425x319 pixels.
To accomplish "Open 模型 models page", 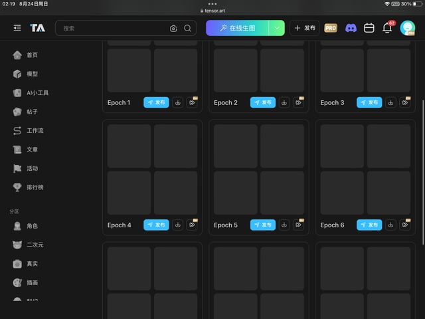I will click(x=26, y=74).
